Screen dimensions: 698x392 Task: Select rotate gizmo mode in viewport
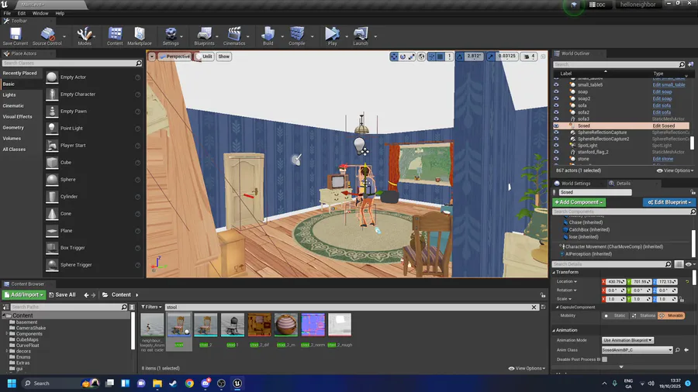(403, 57)
